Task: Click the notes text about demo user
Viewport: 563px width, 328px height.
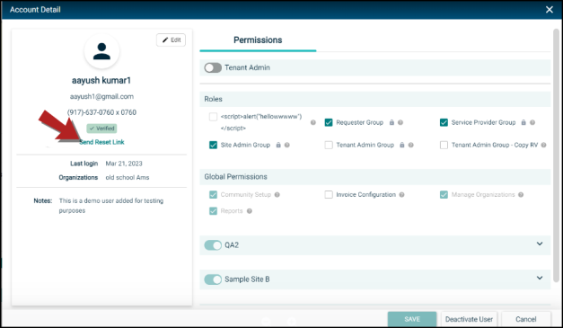Action: pyautogui.click(x=111, y=206)
